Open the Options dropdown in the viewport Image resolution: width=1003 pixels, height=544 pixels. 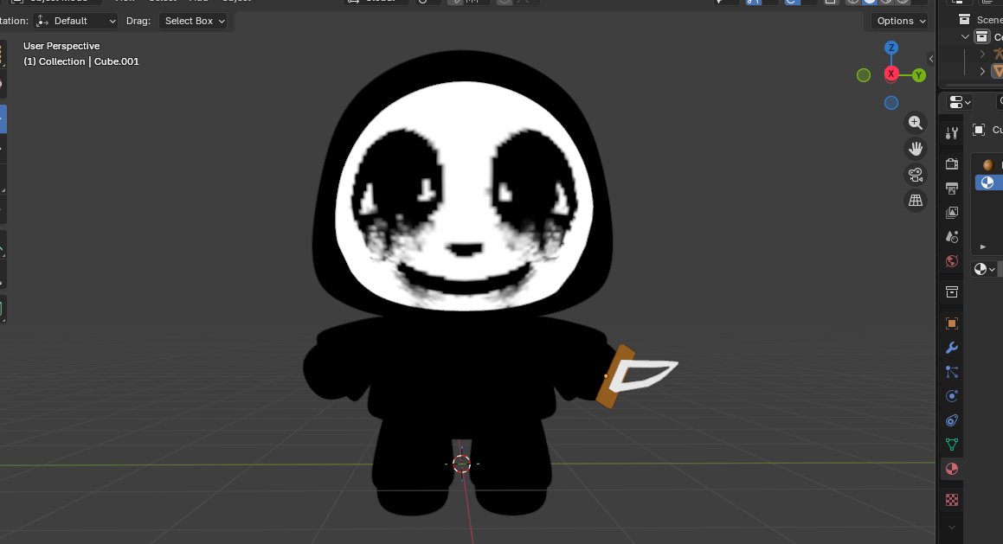901,21
